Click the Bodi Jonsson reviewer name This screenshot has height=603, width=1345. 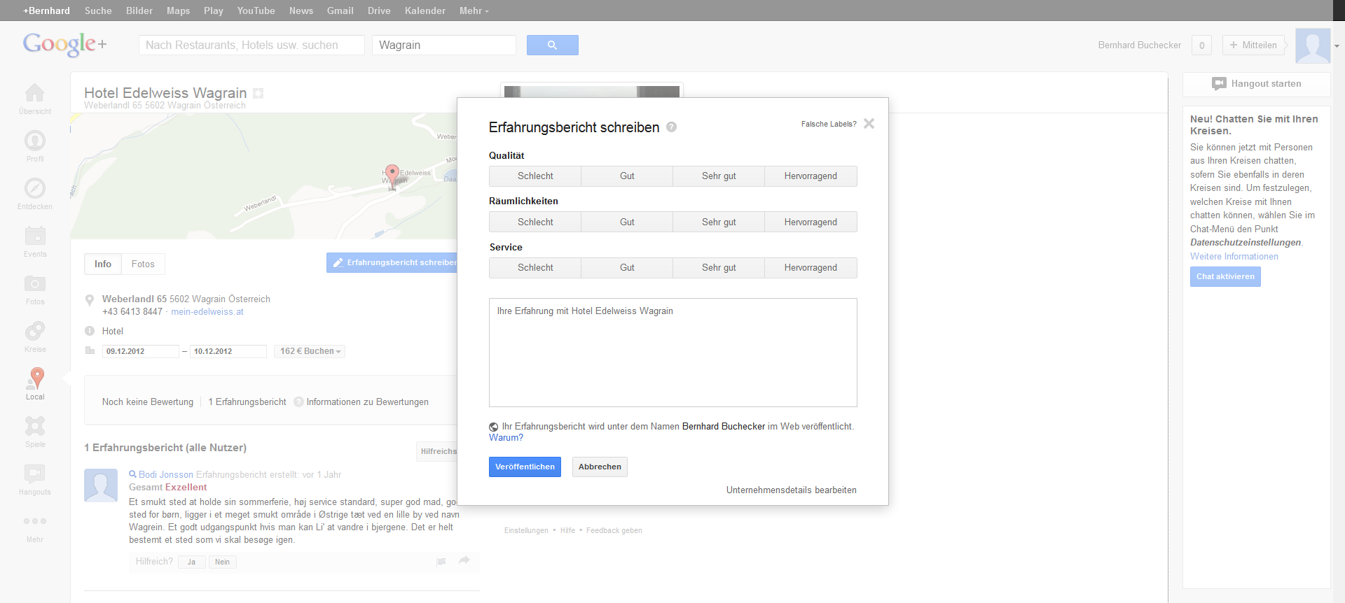point(166,474)
